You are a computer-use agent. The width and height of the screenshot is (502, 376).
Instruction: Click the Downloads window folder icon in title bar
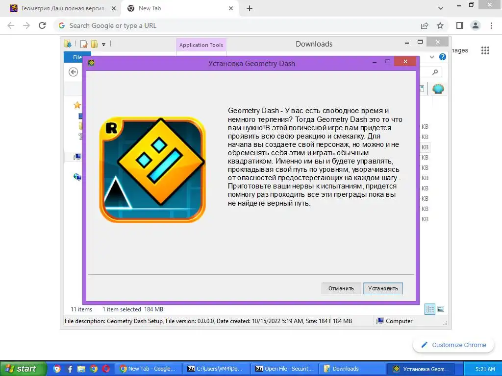tap(68, 44)
